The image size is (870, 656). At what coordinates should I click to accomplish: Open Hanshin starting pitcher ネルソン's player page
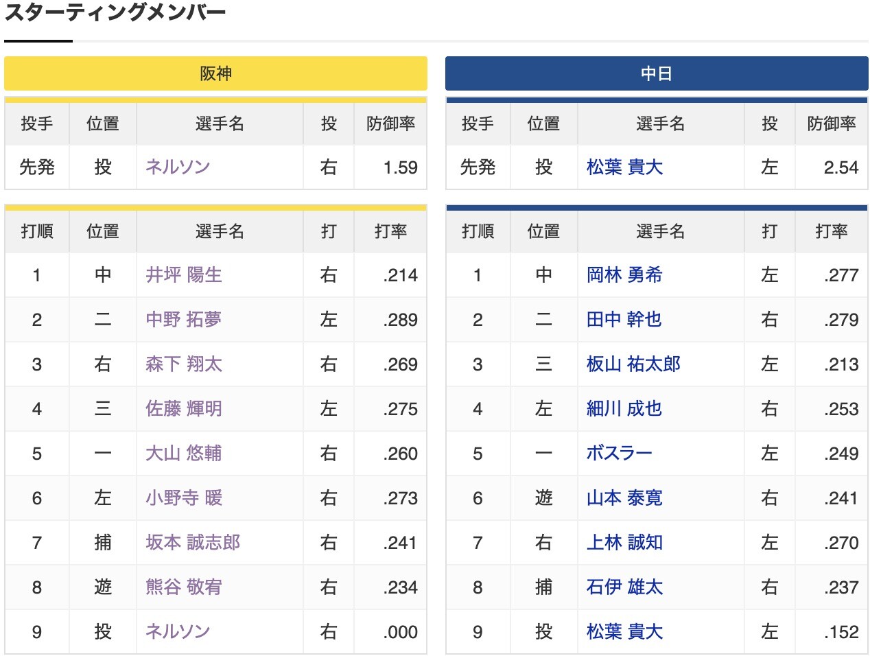[178, 167]
